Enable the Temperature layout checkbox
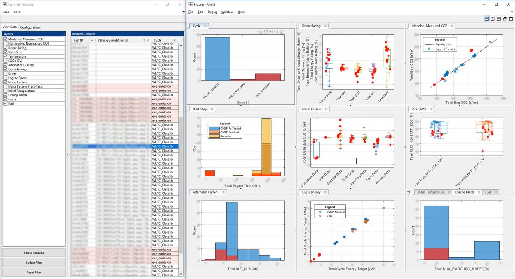 pos(5,56)
